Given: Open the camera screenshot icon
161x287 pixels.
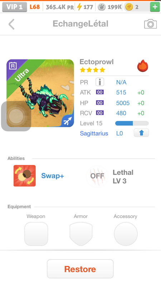Looking at the screenshot, I should [150, 24].
